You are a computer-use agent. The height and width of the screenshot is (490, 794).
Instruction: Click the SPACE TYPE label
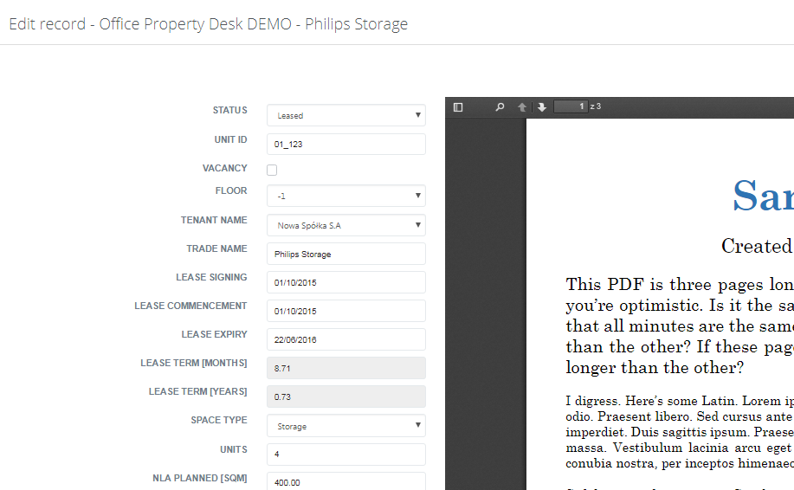[x=219, y=420]
